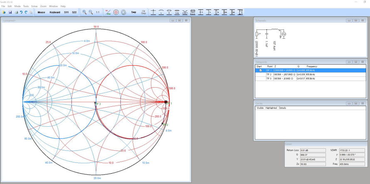The image size is (370, 184).
Task: Click the TP 3 marker at chart center
Action: [x=95, y=103]
